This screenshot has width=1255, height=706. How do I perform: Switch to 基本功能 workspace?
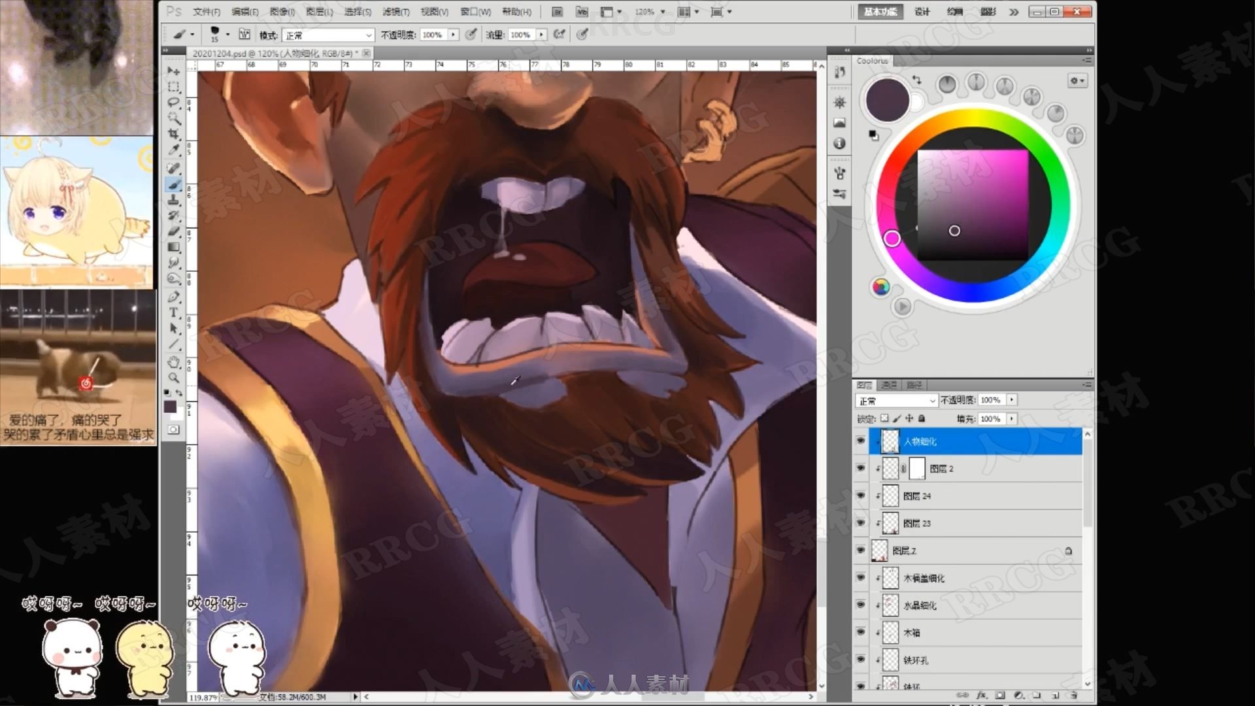[x=880, y=12]
